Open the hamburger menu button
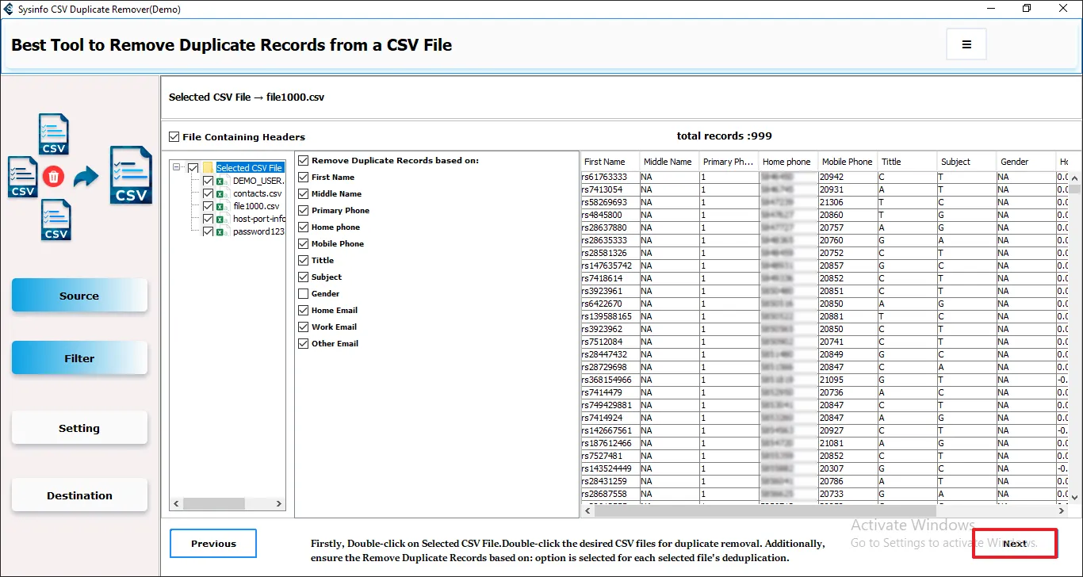The image size is (1083, 577). 966,44
